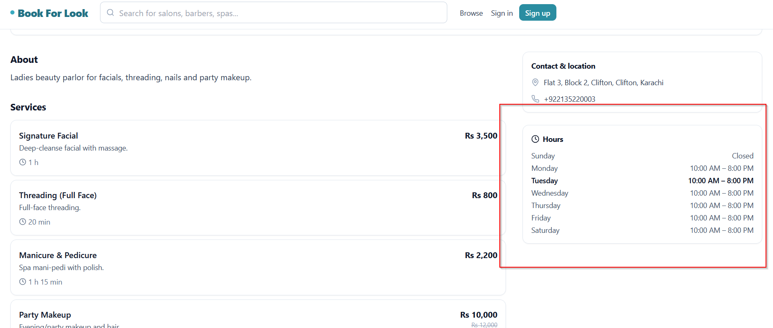
Task: Select the address Flat 3, Block 2, Clifton
Action: click(x=604, y=83)
